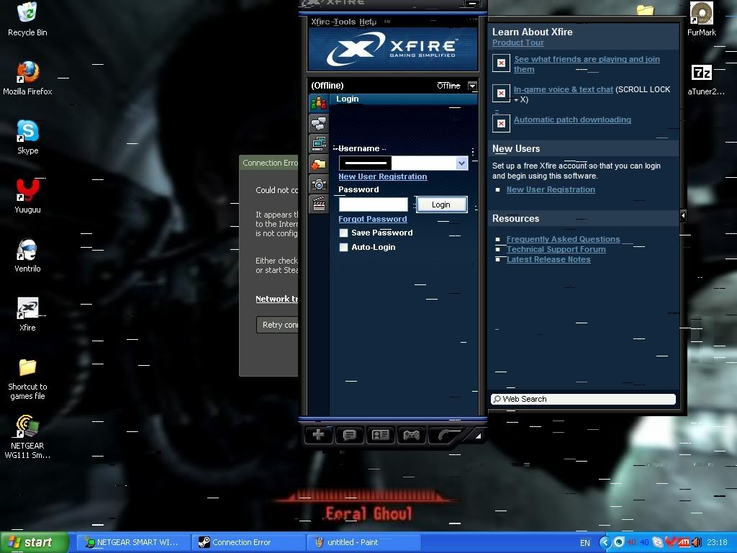Open Videos with the clapperboard sidebar icon
737x553 pixels.
318,203
